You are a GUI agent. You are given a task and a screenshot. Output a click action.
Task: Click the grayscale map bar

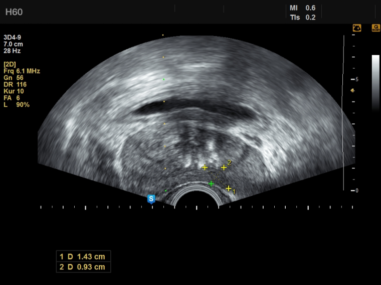(x=375, y=83)
